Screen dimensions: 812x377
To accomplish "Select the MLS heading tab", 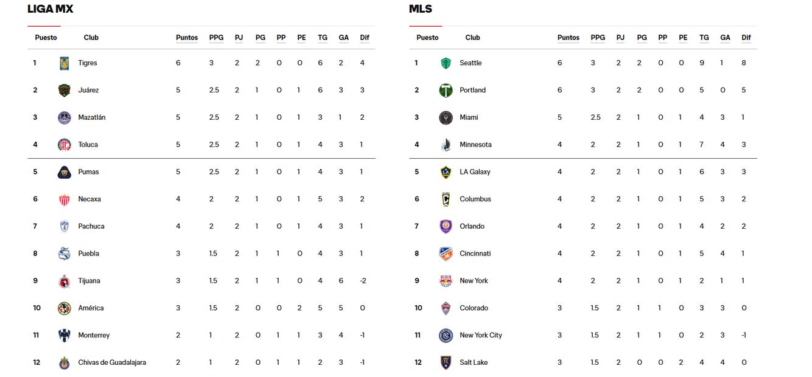I will [421, 9].
